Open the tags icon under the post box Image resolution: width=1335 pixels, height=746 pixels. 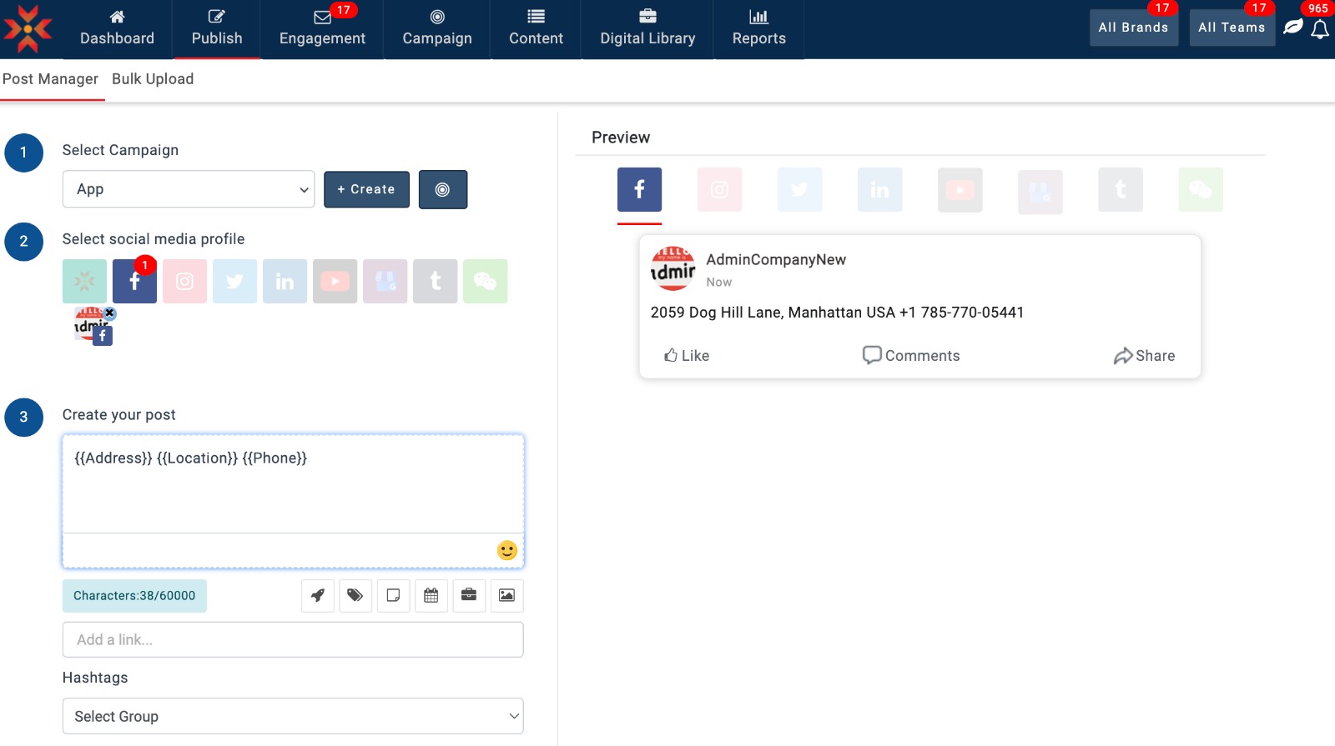[355, 595]
